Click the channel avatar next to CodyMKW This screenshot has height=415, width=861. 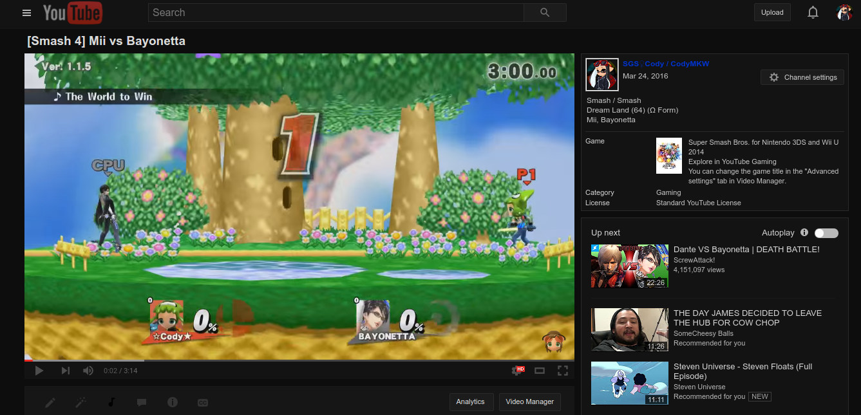602,75
